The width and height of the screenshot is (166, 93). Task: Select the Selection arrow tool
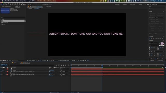click(2, 4)
